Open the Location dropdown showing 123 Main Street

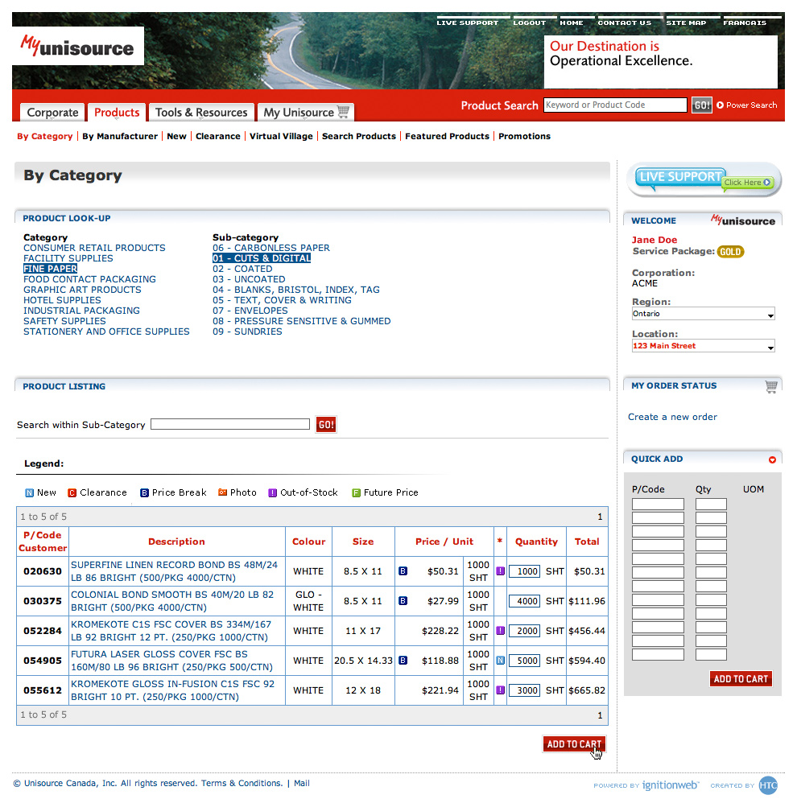[x=703, y=346]
